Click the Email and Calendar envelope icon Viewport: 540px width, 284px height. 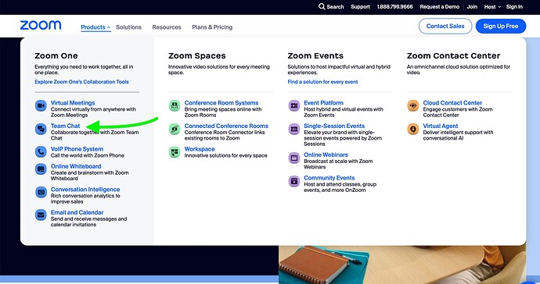coord(41,215)
